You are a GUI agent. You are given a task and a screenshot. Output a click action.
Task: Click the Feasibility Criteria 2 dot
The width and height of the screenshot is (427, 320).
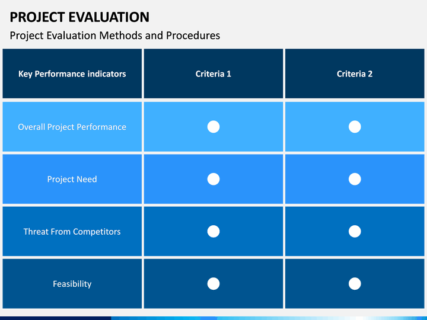355,283
